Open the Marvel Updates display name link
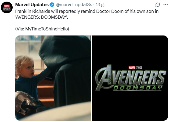The image size is (169, 122). pos(32,5)
